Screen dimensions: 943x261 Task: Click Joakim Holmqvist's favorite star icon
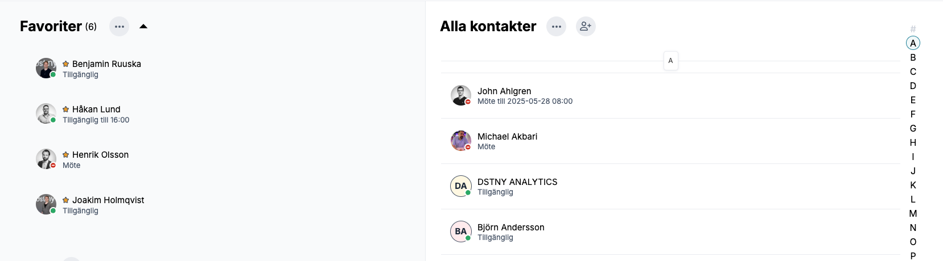click(x=66, y=200)
